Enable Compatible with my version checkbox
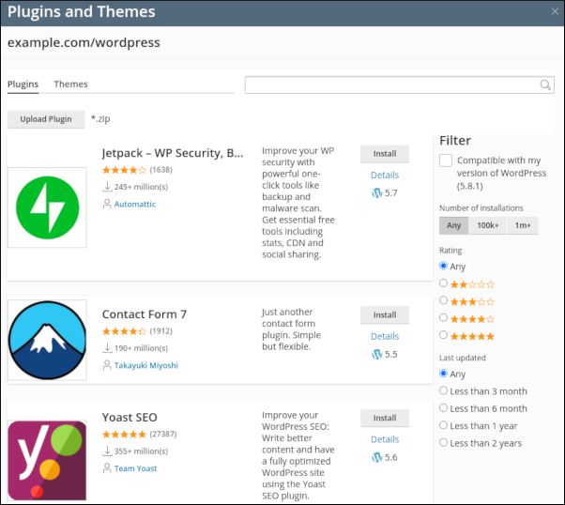 click(446, 161)
